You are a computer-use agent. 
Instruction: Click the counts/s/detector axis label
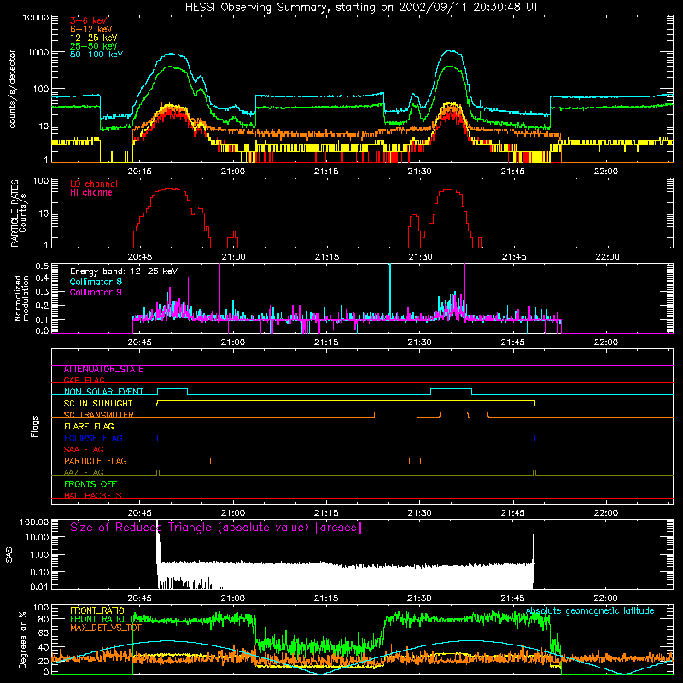12,89
